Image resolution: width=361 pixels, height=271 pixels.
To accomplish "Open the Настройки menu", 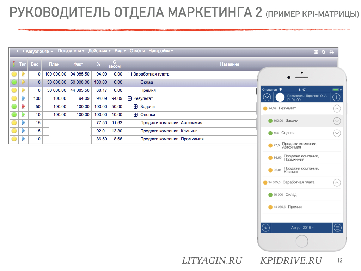I will [161, 51].
